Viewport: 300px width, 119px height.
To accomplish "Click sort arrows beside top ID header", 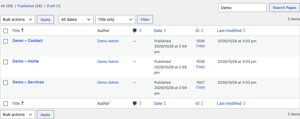I will (x=202, y=31).
